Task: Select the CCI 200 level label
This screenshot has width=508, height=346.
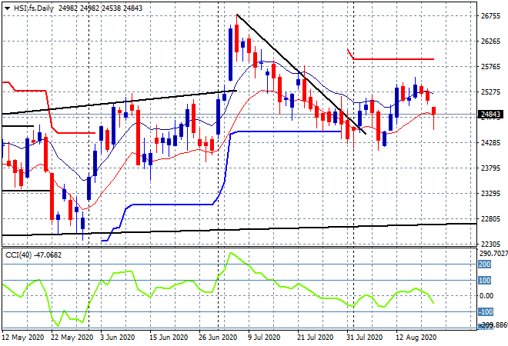Action: coord(485,264)
